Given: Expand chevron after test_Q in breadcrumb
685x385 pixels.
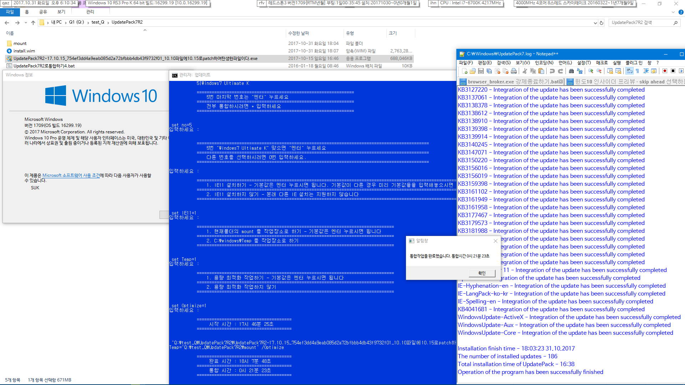Looking at the screenshot, I should pyautogui.click(x=108, y=22).
